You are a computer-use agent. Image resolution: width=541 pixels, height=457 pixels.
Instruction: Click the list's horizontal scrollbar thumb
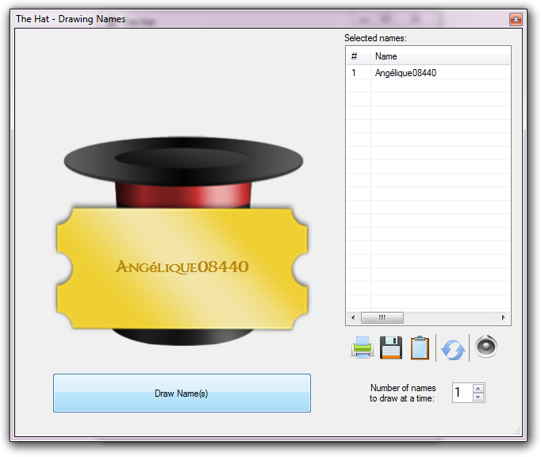(x=382, y=317)
